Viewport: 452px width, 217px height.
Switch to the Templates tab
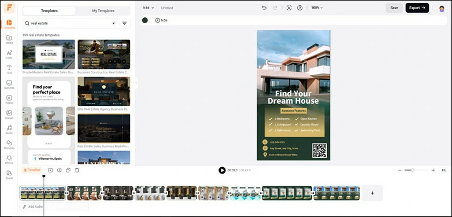coord(49,11)
